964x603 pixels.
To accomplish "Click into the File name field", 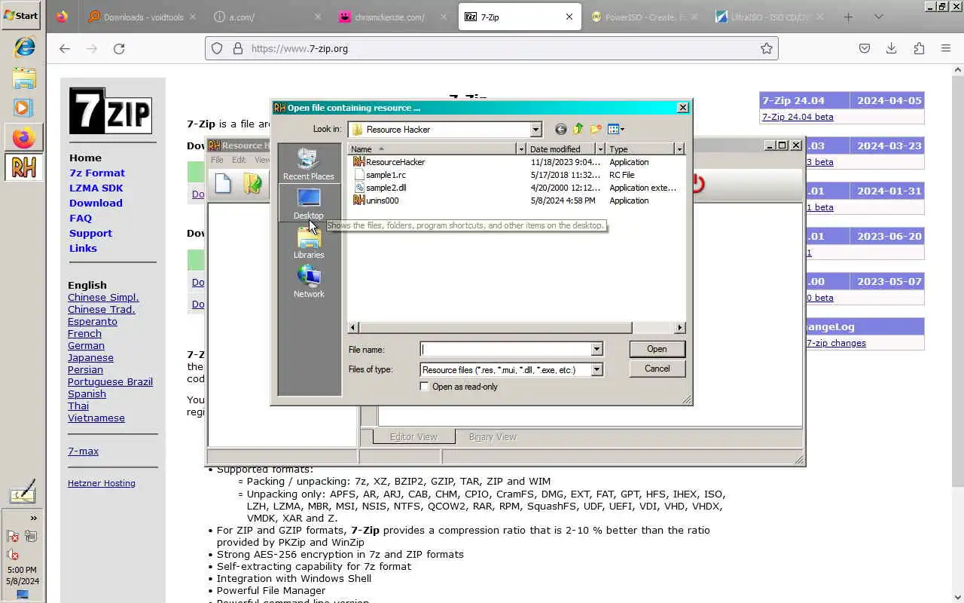I will point(505,349).
